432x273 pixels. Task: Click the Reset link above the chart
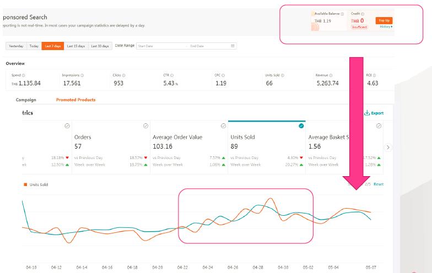coord(378,184)
